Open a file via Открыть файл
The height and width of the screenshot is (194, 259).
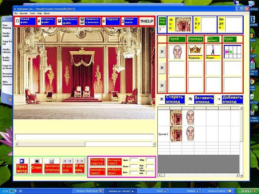coord(46,21)
